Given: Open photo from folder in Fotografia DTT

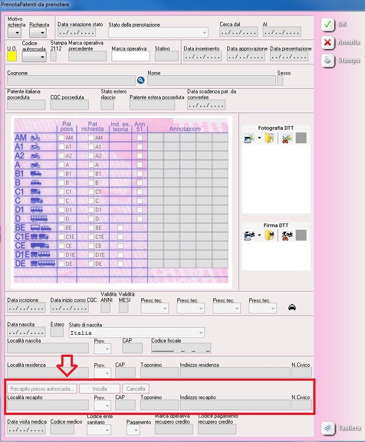Looking at the screenshot, I should (269, 138).
